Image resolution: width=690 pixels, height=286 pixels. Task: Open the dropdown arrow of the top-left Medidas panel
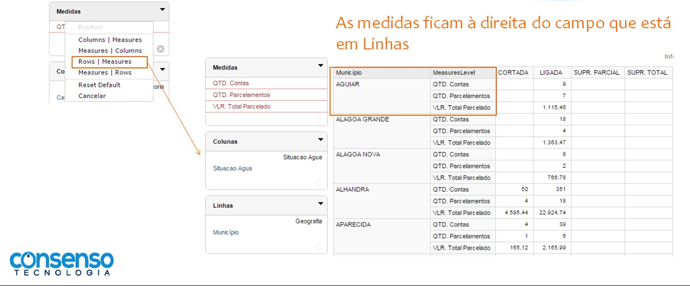(x=162, y=9)
